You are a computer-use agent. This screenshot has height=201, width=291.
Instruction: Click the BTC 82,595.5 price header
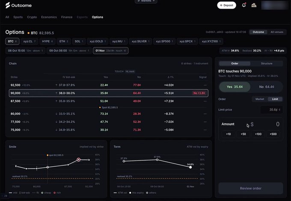coord(41,33)
